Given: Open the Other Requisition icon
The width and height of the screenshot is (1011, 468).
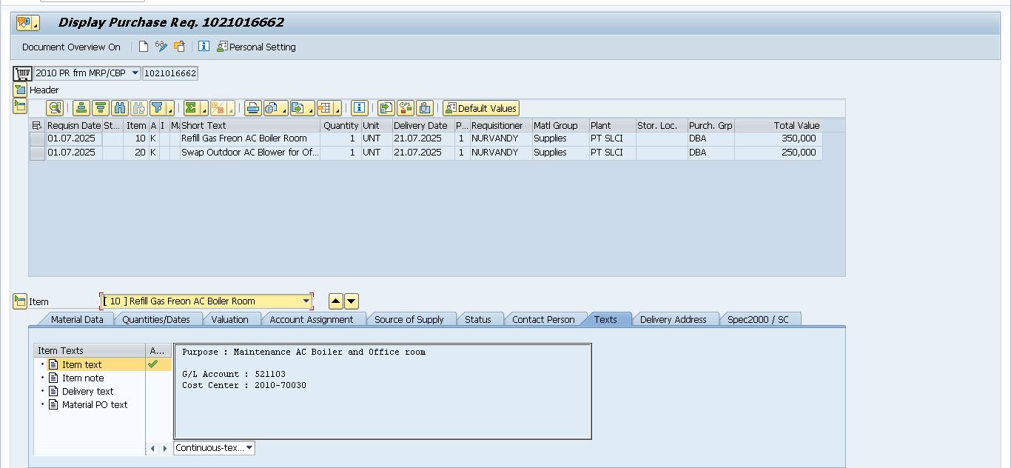Looking at the screenshot, I should (179, 47).
